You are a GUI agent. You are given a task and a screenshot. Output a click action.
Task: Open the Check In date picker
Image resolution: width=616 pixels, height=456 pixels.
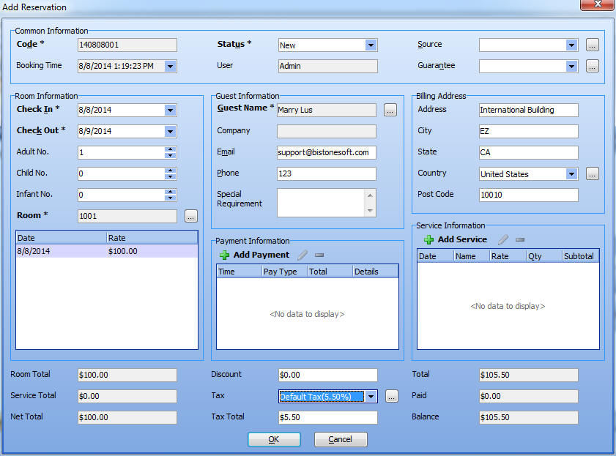tap(170, 110)
